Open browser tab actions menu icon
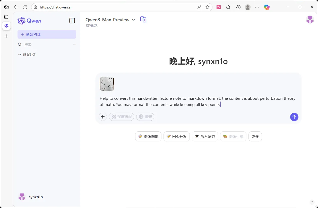Viewport: 318px width, 208px height. [x=6, y=7]
